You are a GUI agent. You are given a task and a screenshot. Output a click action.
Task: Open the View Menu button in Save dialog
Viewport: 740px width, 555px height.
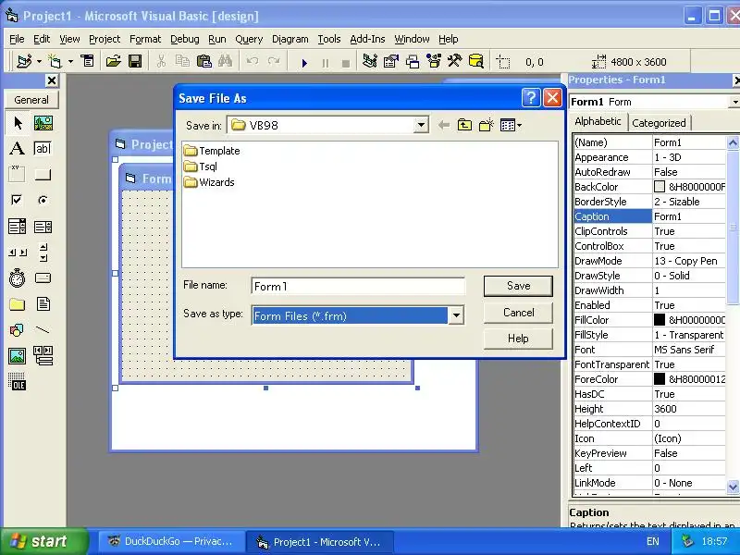coord(511,125)
